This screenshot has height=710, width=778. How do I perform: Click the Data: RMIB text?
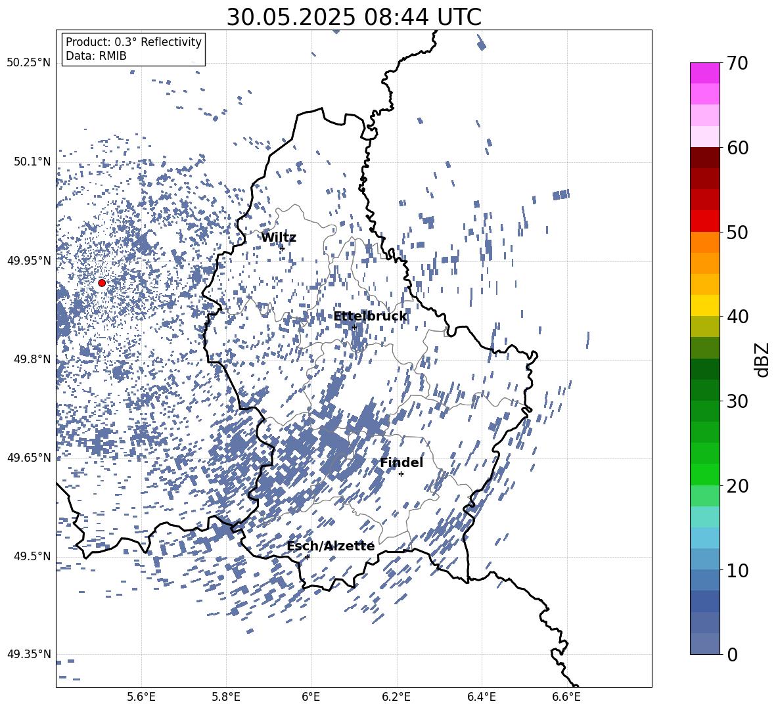pyautogui.click(x=96, y=56)
